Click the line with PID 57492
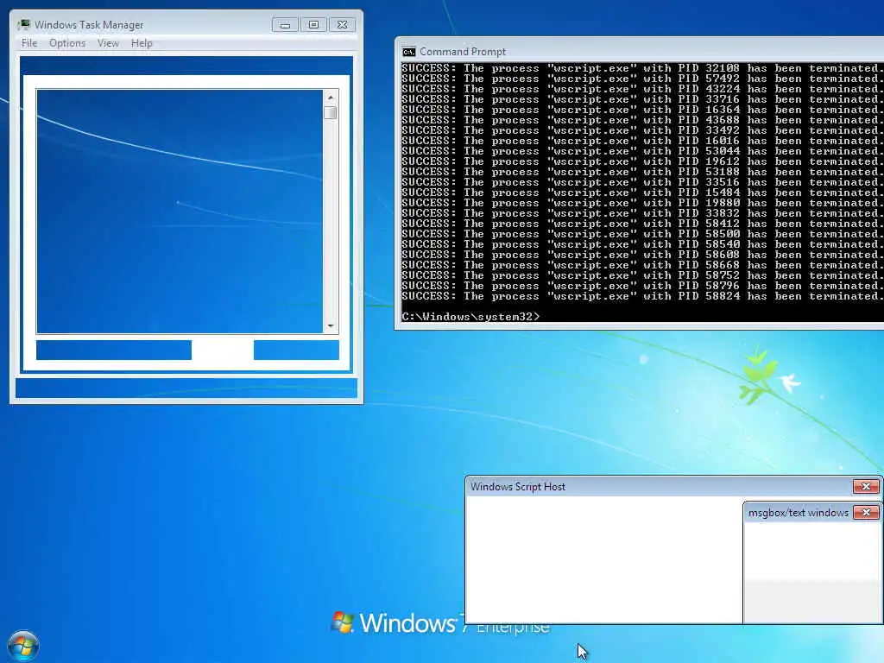884x663 pixels. (642, 79)
